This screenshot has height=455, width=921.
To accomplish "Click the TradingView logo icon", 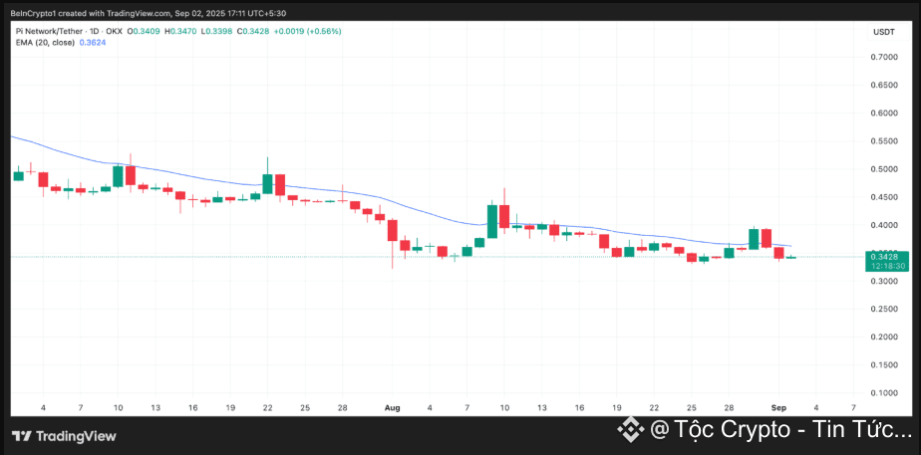I will click(x=20, y=436).
